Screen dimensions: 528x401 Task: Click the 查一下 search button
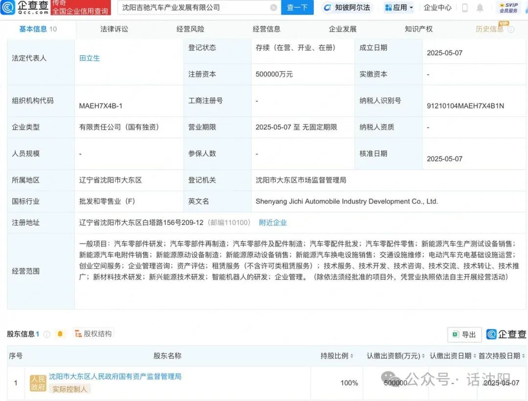point(297,7)
